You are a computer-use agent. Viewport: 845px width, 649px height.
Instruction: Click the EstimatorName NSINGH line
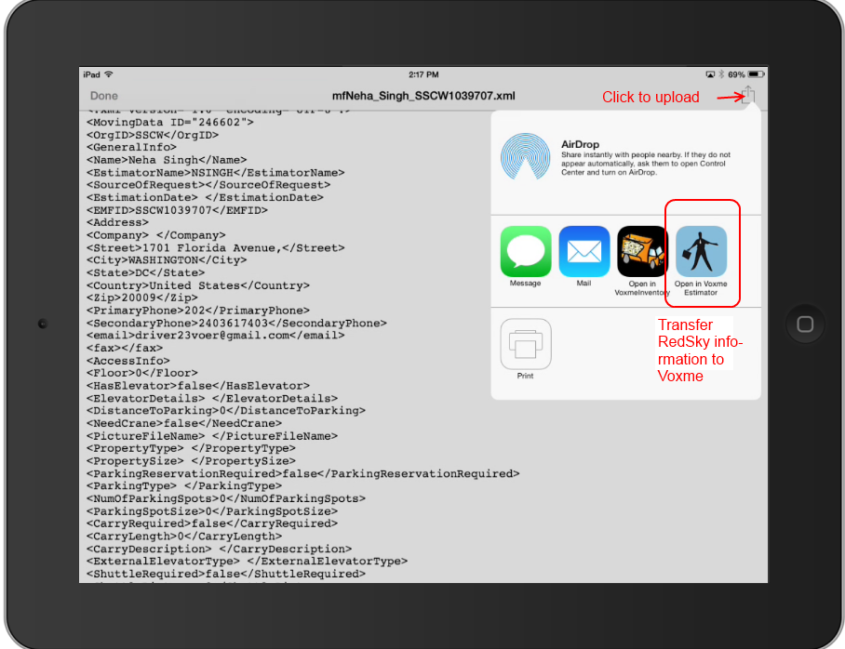pyautogui.click(x=216, y=172)
